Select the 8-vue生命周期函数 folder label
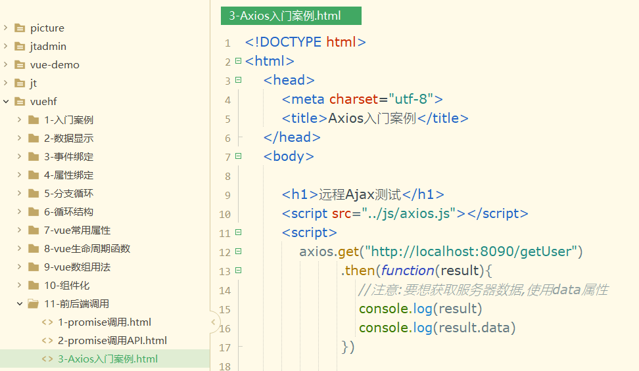Screen dimensions: 639x371 click(x=87, y=248)
